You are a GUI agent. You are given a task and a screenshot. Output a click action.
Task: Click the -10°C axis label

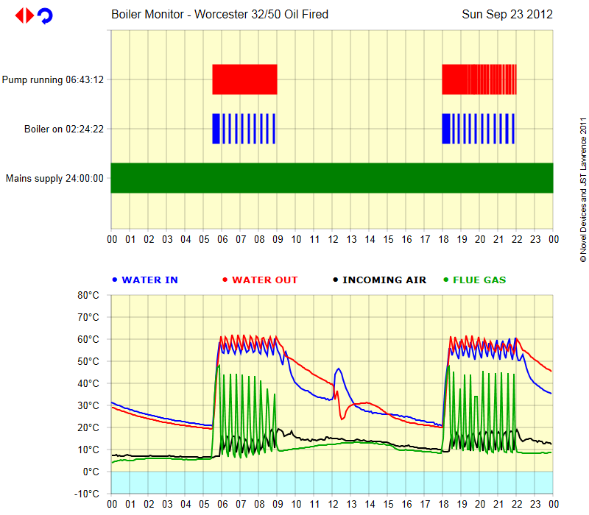point(86,494)
